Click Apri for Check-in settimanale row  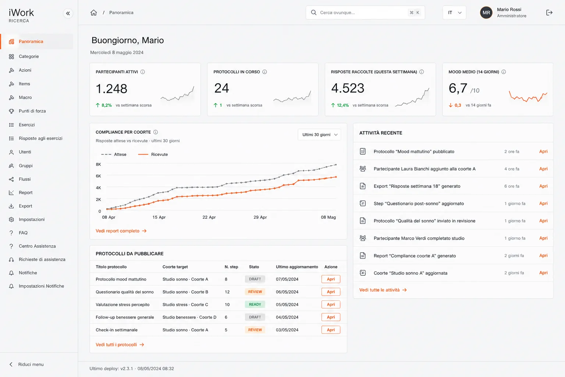click(331, 330)
